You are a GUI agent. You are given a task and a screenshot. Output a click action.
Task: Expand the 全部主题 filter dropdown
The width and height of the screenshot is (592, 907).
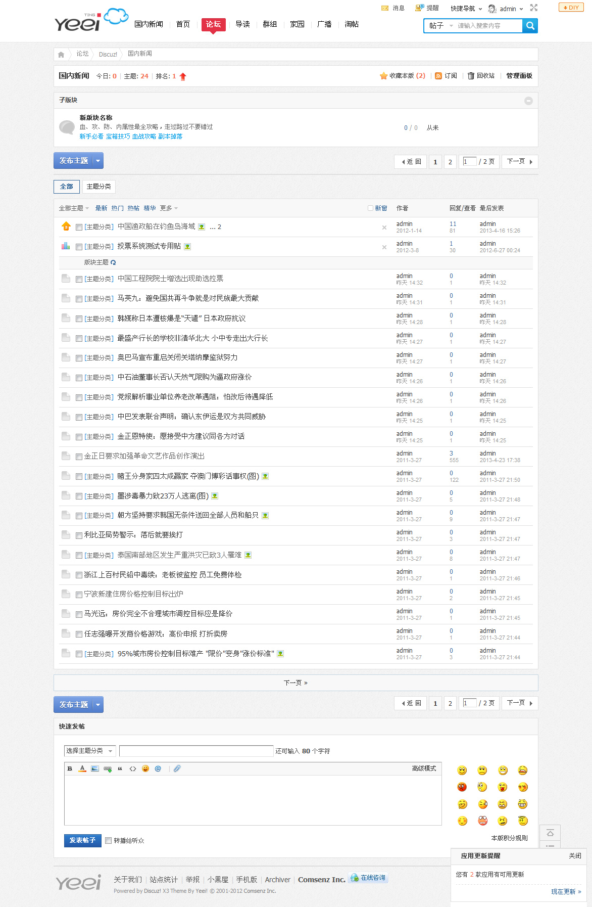(x=74, y=208)
